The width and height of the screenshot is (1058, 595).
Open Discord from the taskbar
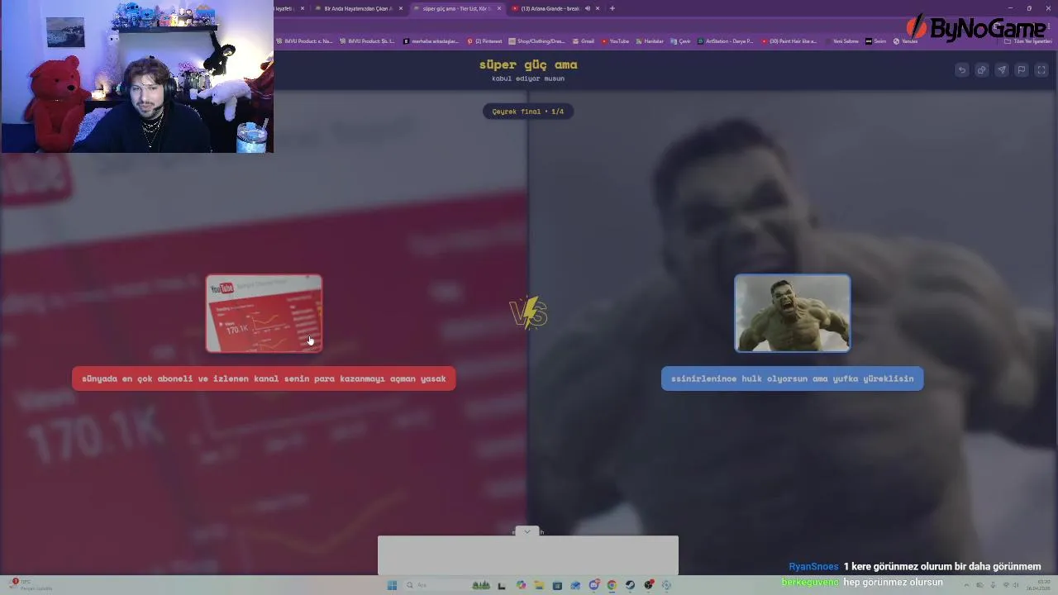point(593,585)
